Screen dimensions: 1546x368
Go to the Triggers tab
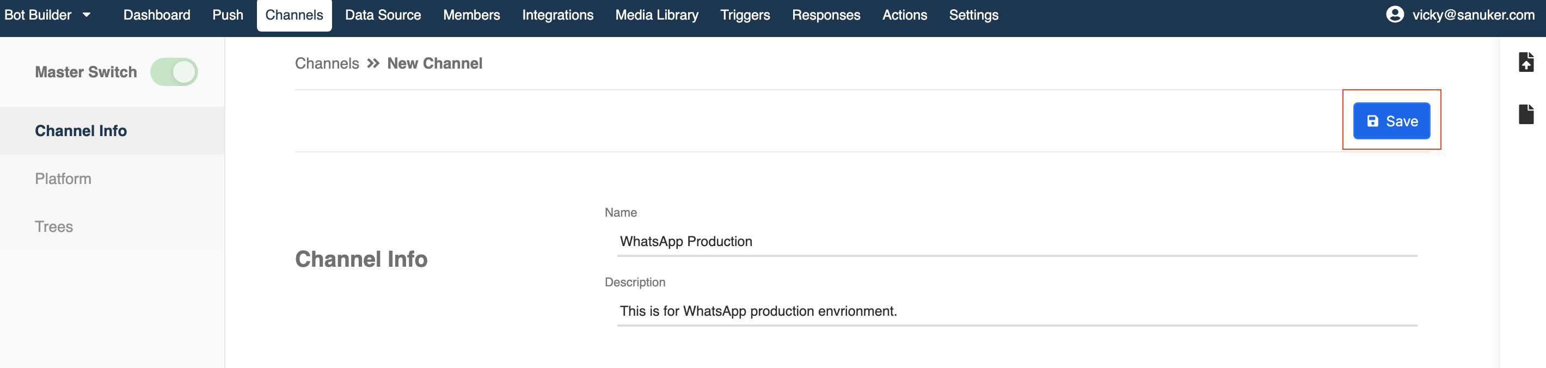(745, 15)
